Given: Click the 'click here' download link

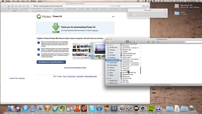Looking at the screenshot, I should click(x=95, y=30).
